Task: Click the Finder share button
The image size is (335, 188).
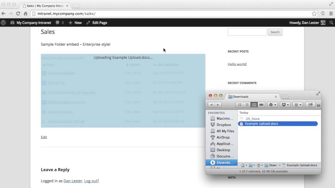Action: 310,105
